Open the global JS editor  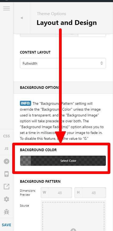(x=6, y=148)
